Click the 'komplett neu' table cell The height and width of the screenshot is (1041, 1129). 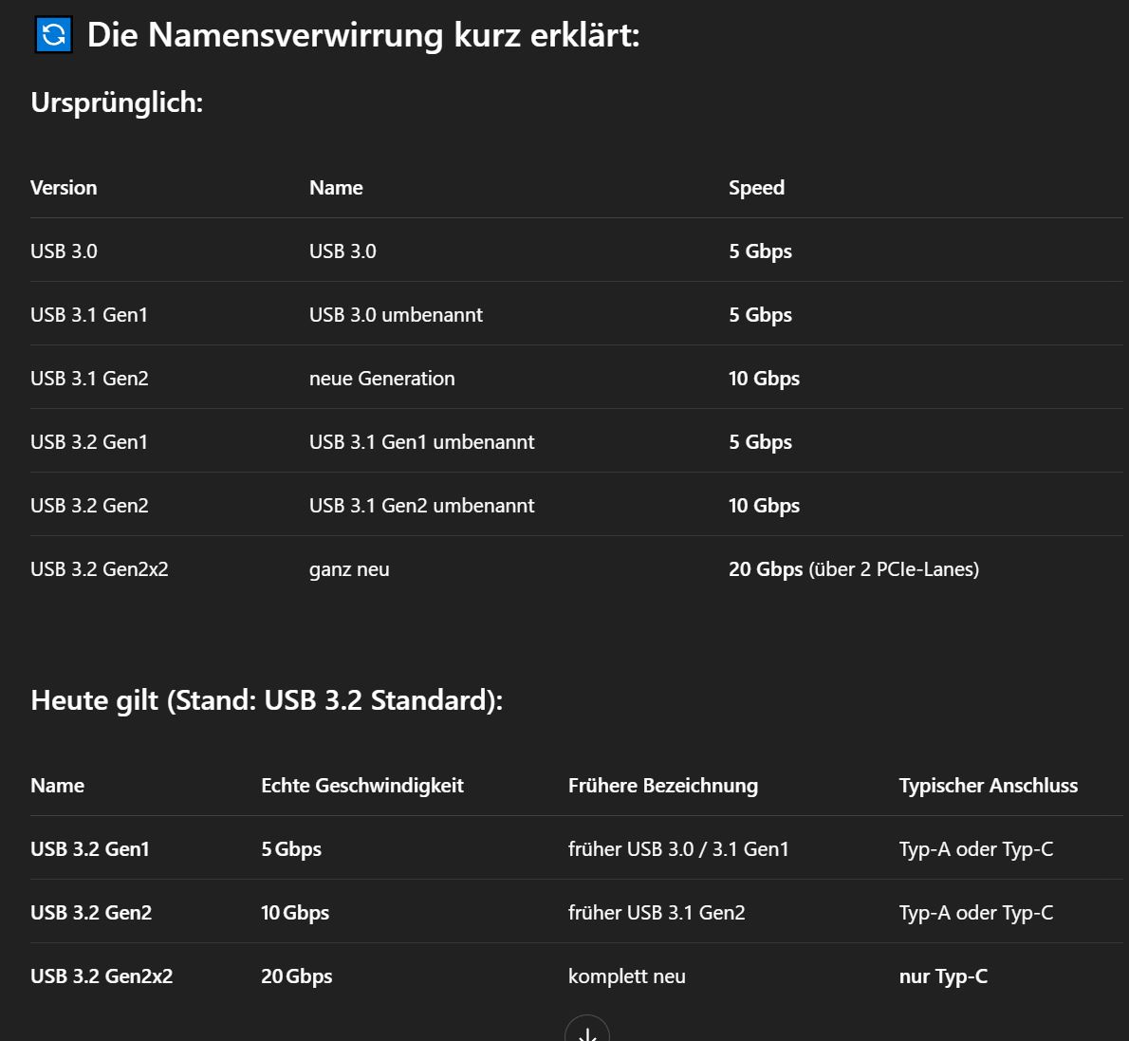[x=627, y=976]
